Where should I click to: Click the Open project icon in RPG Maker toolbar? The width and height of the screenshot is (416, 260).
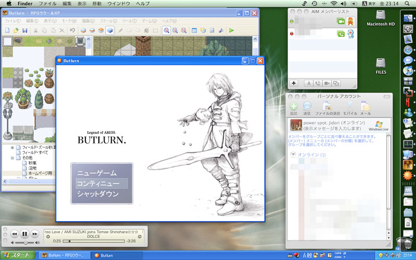16,31
